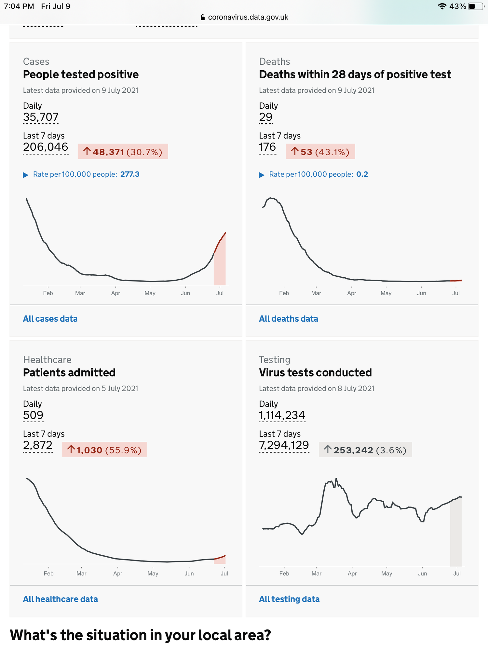
Task: Open All testing data link
Action: [289, 599]
